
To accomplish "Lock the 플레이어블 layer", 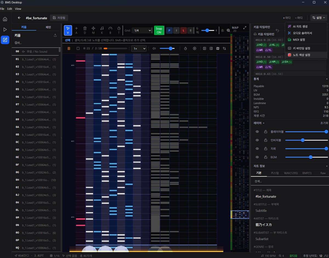I will [265, 132].
